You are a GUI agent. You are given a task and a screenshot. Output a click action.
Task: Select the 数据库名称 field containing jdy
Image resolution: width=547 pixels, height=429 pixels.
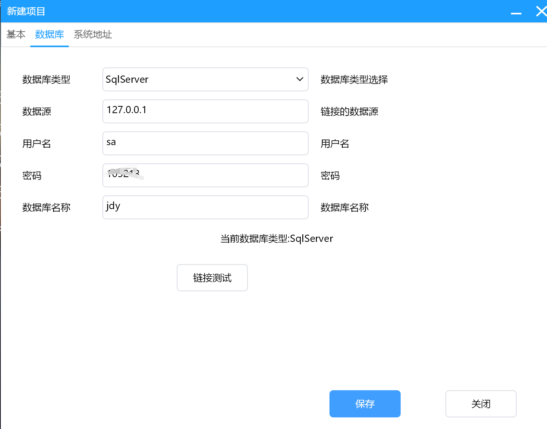coord(205,207)
